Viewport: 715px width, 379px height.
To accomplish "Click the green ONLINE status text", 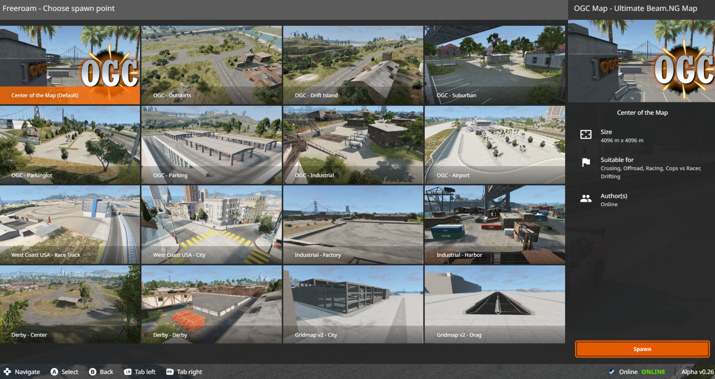I will click(x=653, y=372).
